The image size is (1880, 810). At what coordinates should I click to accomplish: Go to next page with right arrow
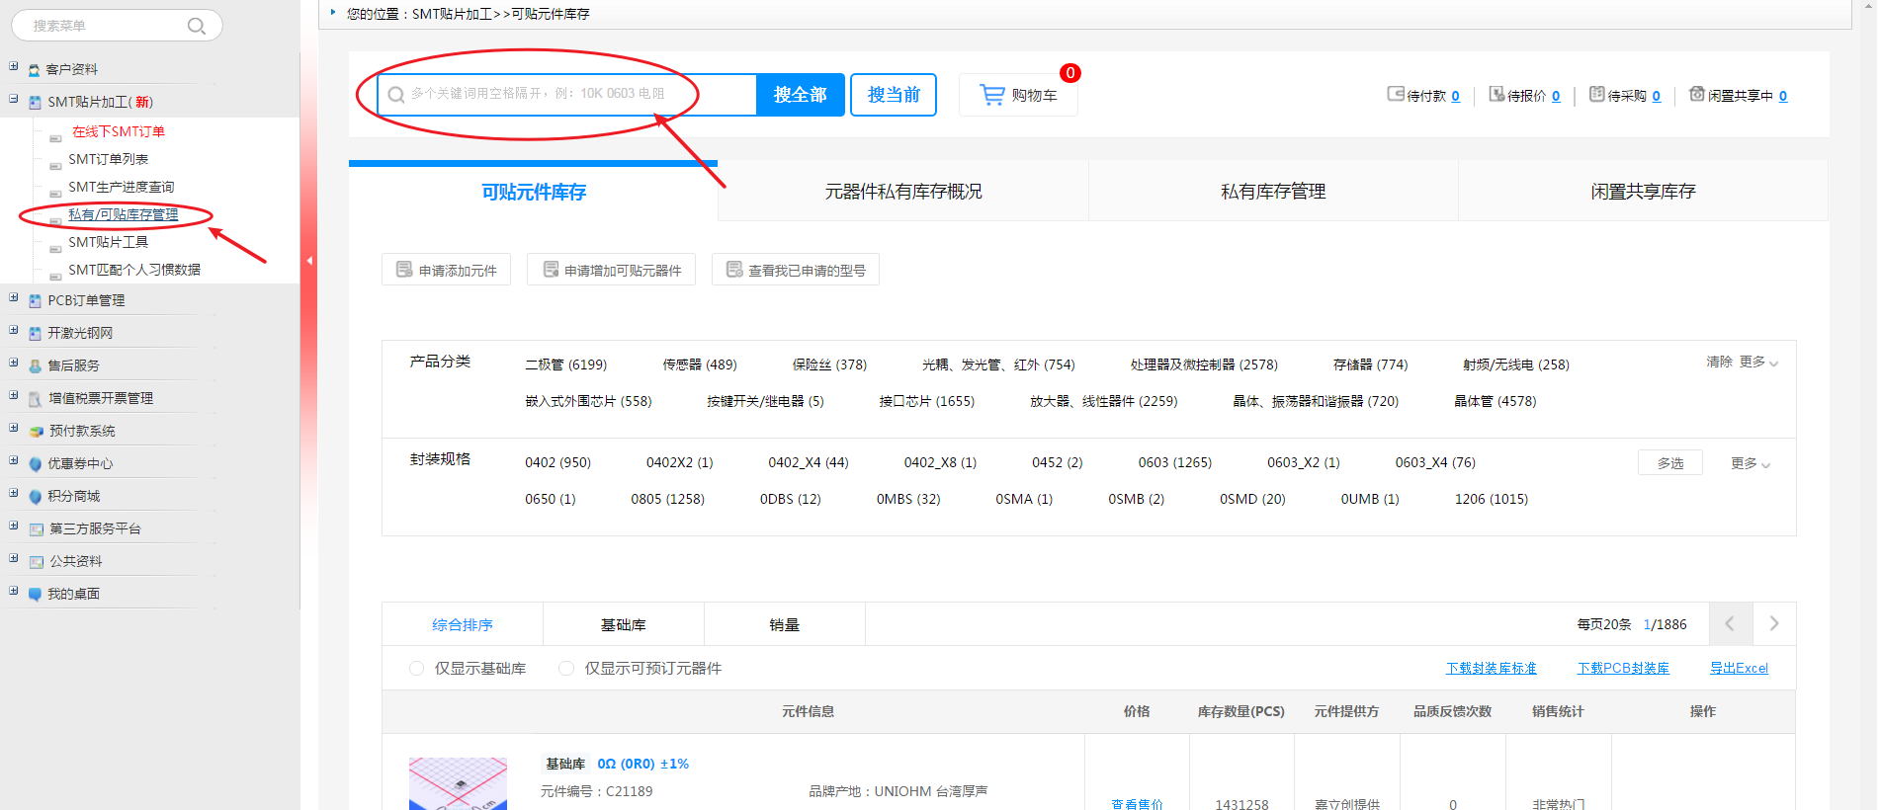1773,623
